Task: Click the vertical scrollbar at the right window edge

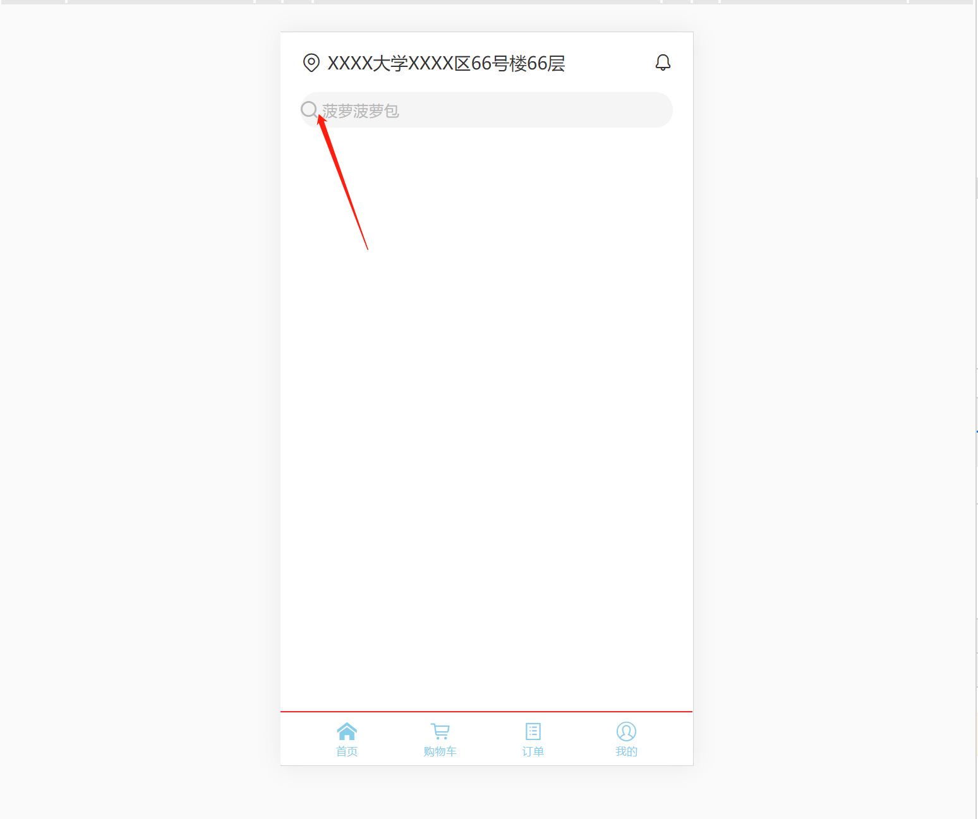Action: coord(976,409)
